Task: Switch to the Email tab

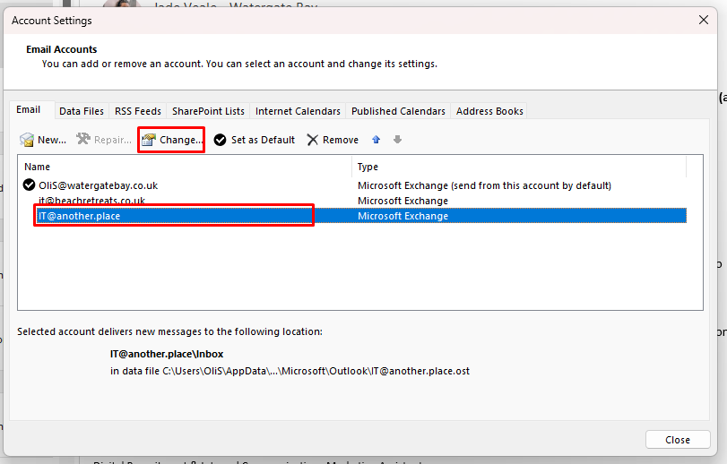Action: 29,110
